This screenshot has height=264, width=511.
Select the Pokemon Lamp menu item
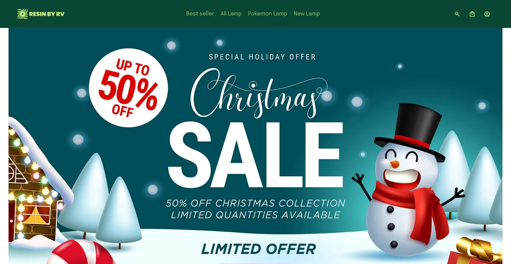coord(267,14)
